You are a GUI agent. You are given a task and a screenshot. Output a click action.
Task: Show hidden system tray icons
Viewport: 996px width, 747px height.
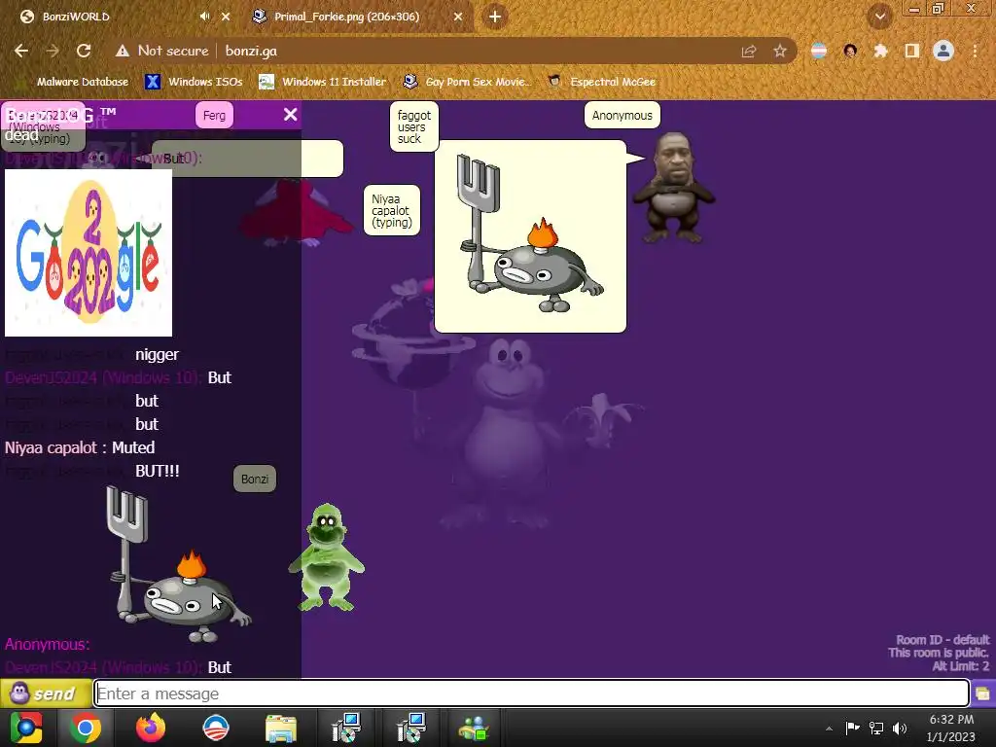click(829, 728)
